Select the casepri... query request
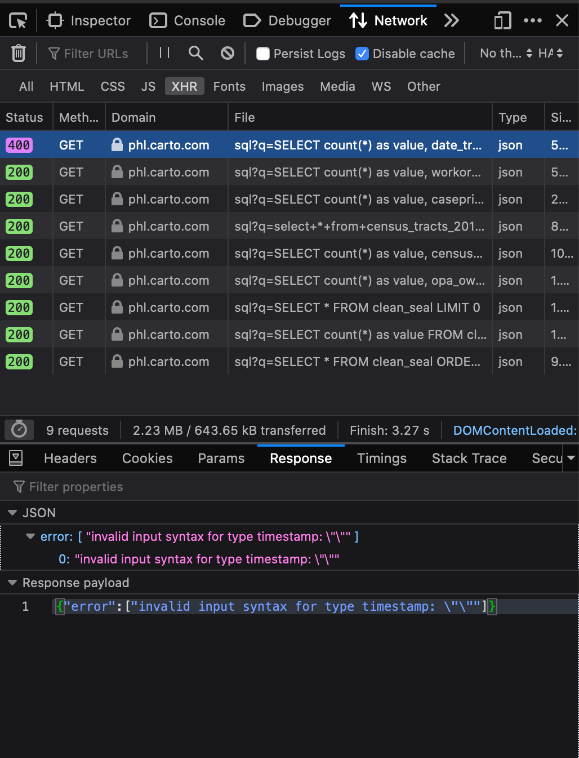579x758 pixels. (289, 199)
